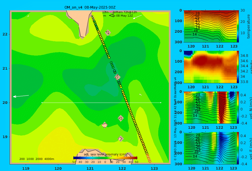
Task: Click the 14 contour label in temperature panel
Action: coord(195,34)
